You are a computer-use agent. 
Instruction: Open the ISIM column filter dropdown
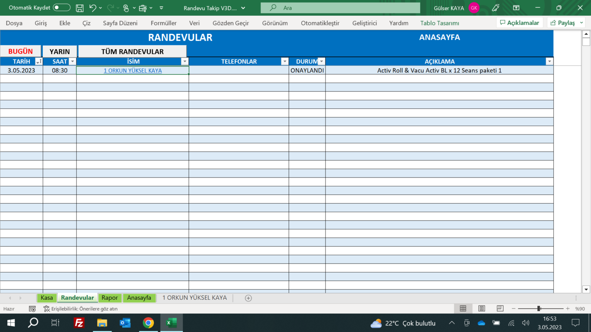pyautogui.click(x=185, y=61)
